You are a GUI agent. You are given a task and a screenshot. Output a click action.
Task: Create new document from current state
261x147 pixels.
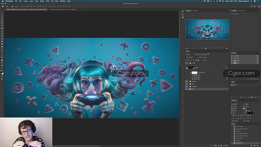(251, 146)
